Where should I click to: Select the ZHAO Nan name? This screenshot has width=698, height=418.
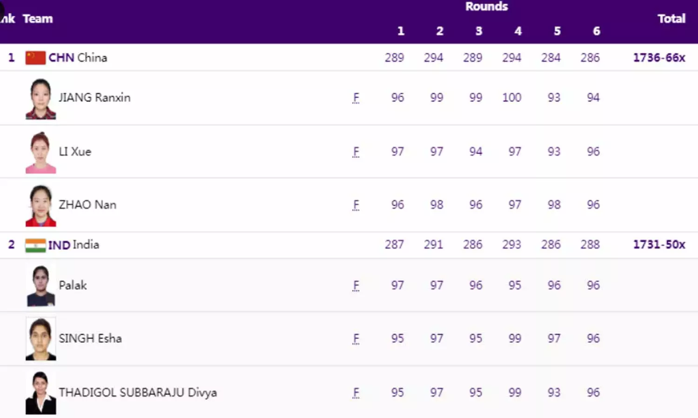click(x=87, y=205)
